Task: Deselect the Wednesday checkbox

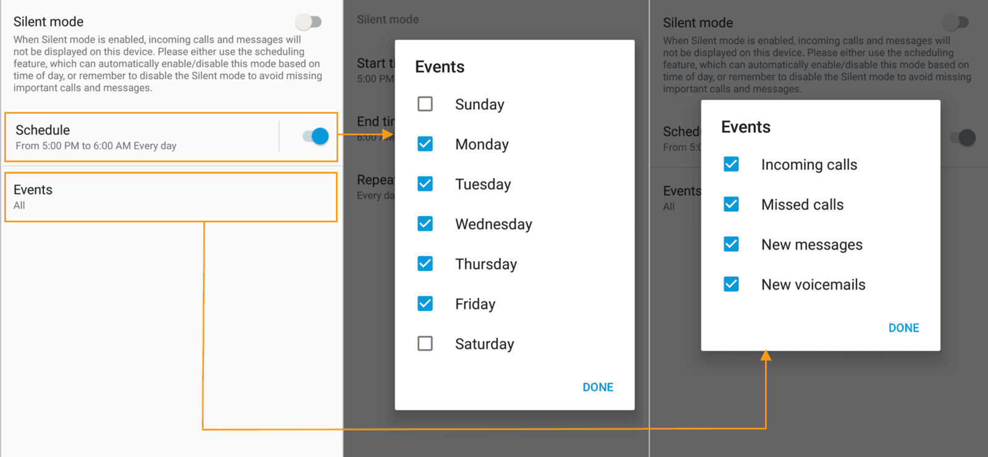Action: pyautogui.click(x=425, y=224)
